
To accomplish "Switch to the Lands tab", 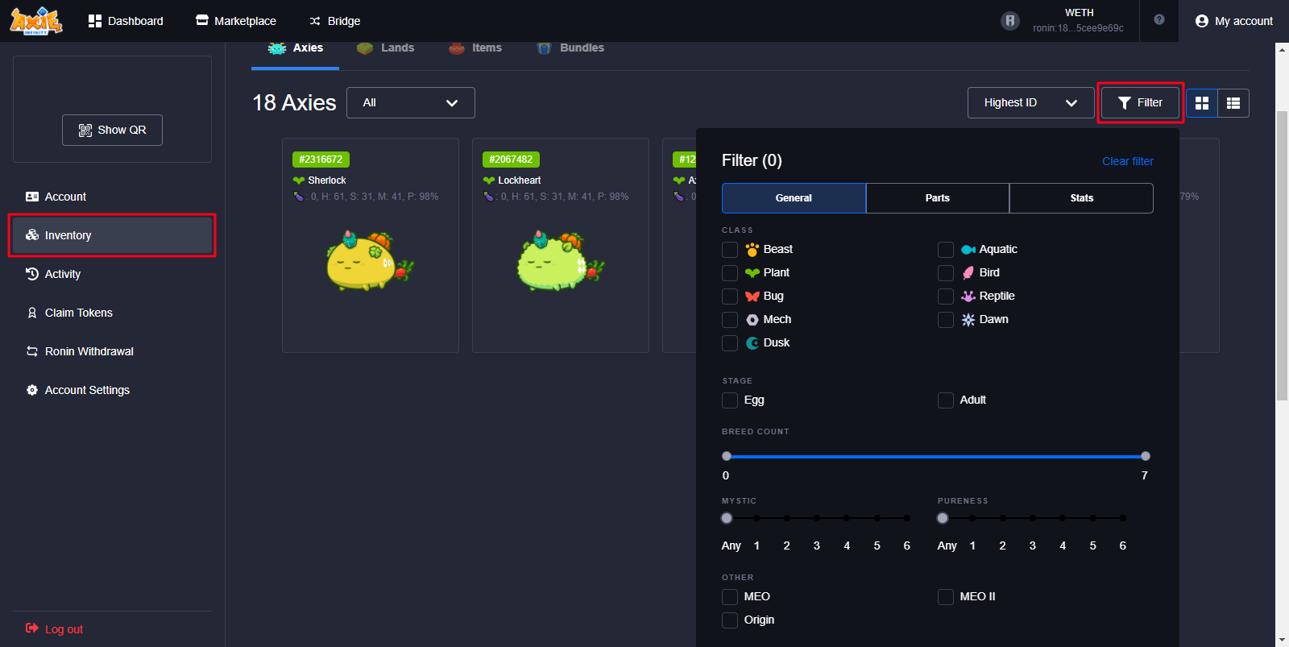I will (385, 48).
